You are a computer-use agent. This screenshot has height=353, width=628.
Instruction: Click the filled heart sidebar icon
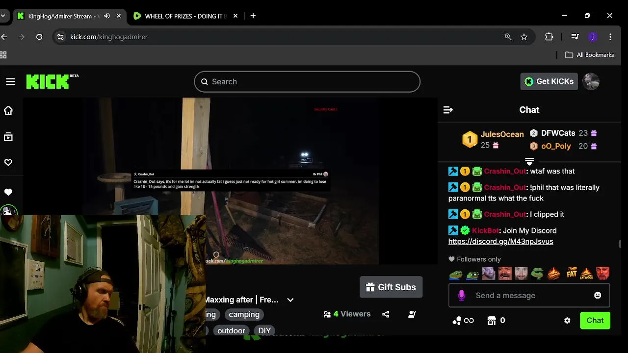click(x=8, y=192)
